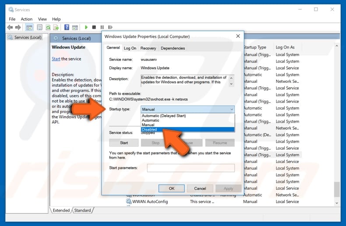Click the wuauserv service name text
This screenshot has height=226, width=346.
pos(149,60)
